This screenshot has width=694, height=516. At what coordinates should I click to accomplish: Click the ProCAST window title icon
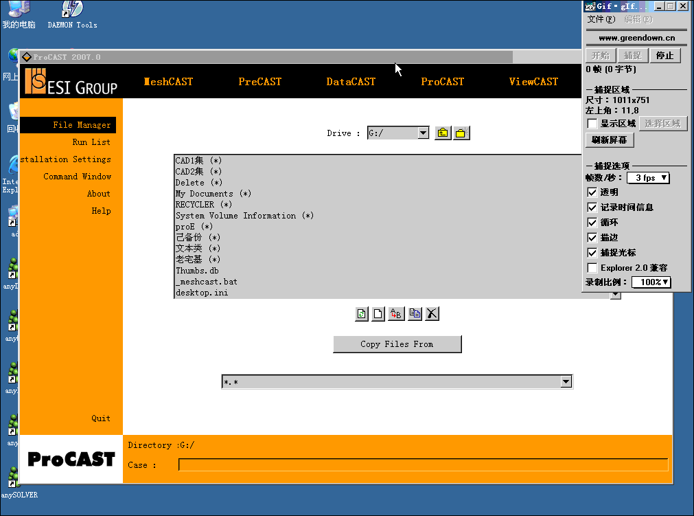tap(27, 57)
